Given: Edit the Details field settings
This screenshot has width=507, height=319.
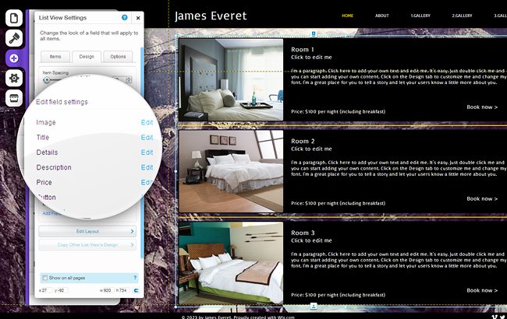Looking at the screenshot, I should 147,152.
